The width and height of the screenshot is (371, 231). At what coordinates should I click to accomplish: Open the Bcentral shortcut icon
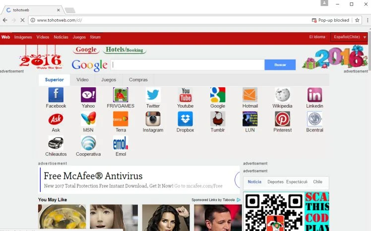314,119
